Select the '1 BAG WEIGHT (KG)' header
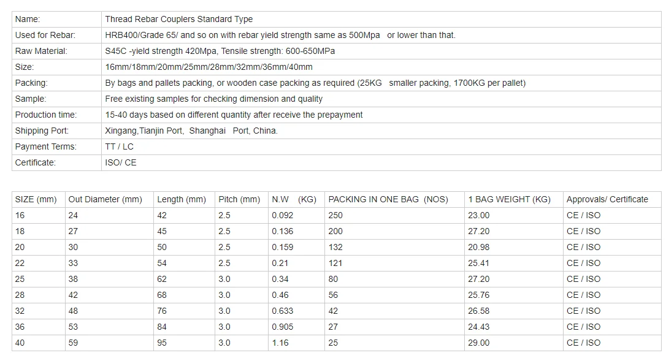 (x=513, y=199)
